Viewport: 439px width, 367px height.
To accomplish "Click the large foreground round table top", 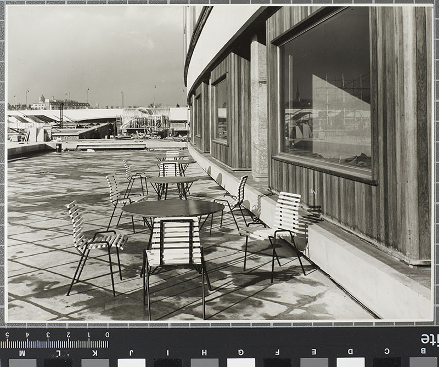I will click(172, 207).
